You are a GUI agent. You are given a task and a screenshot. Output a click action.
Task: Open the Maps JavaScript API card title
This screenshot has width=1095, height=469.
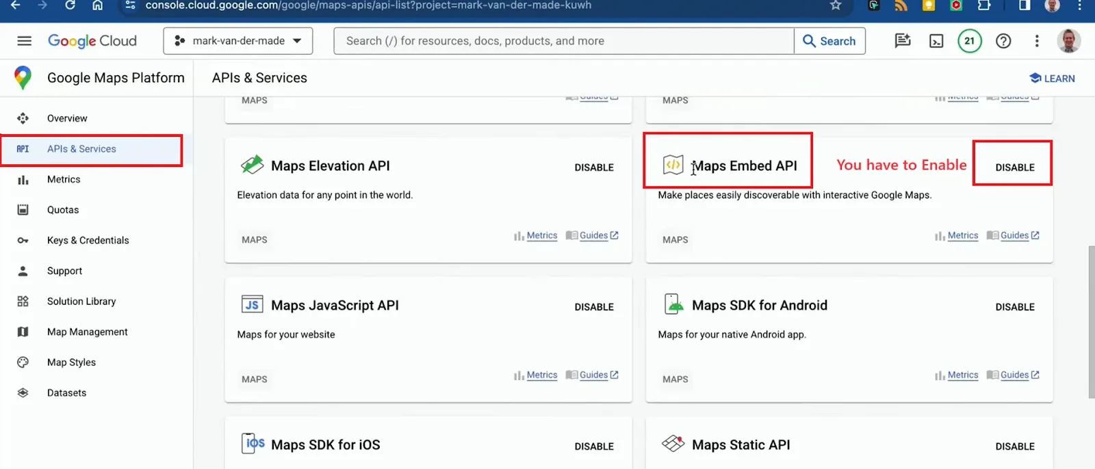[x=335, y=306]
